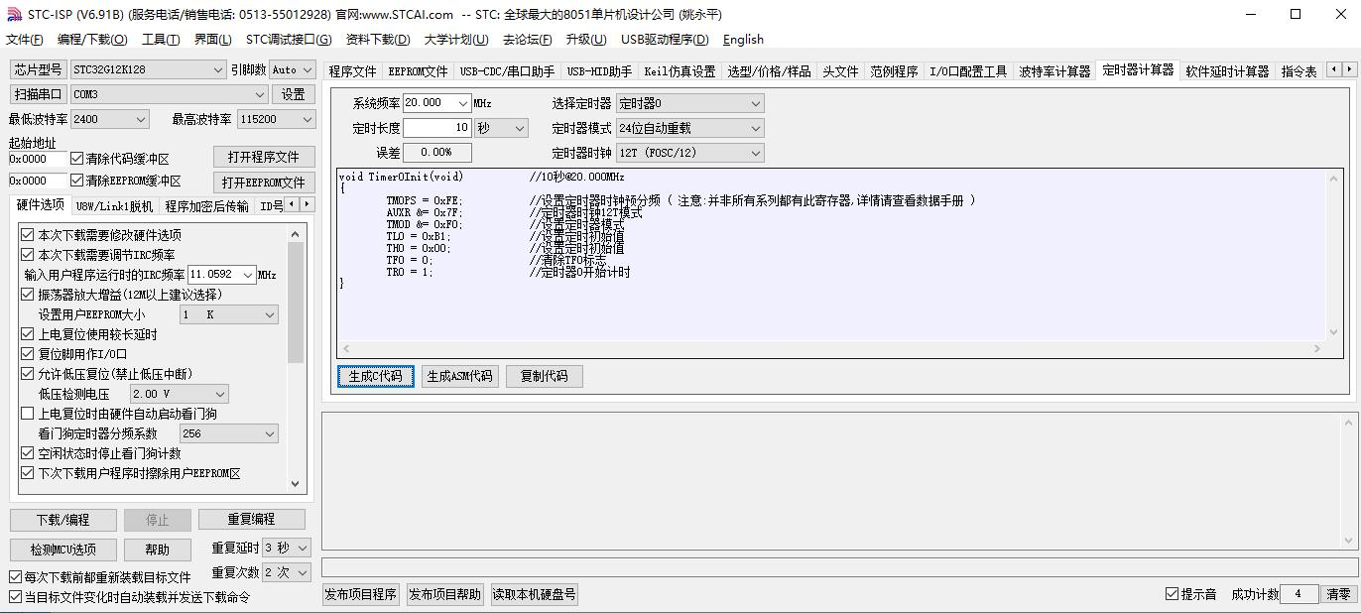Click the 成功计数 value field

[x=1299, y=594]
